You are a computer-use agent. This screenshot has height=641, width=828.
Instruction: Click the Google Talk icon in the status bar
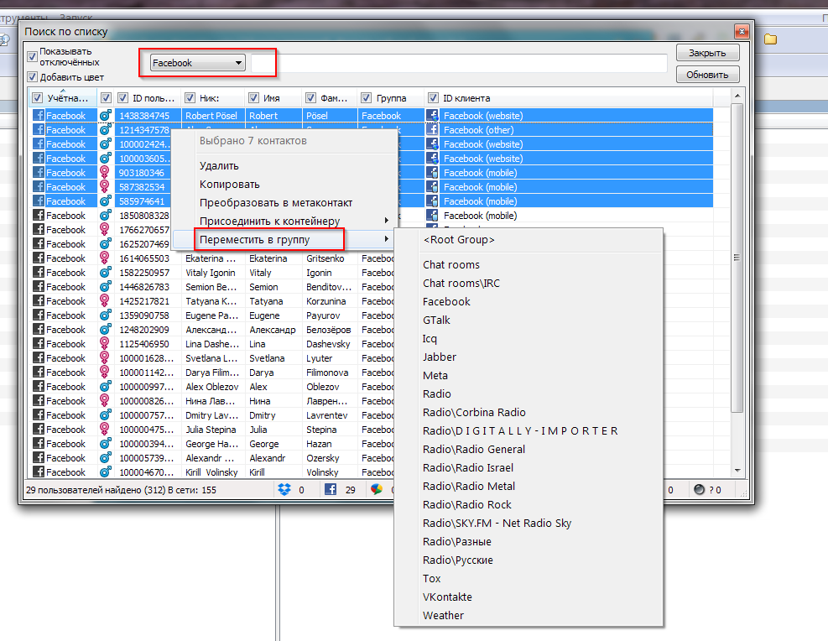click(x=377, y=489)
